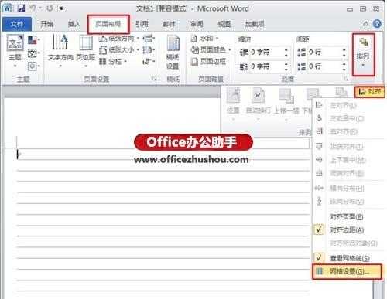Click the Undo icon in title bar

(33, 8)
